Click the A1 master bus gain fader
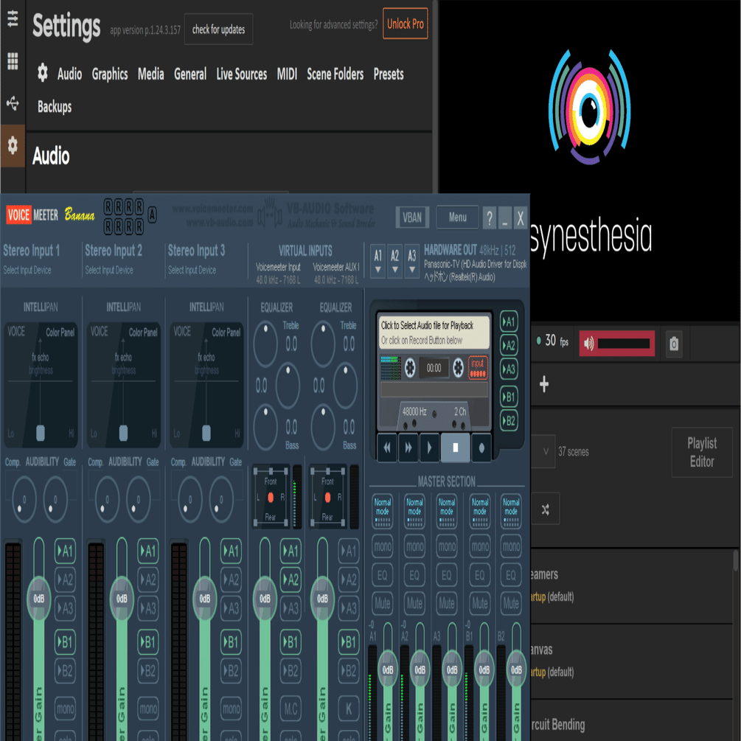741x741 pixels. [388, 669]
